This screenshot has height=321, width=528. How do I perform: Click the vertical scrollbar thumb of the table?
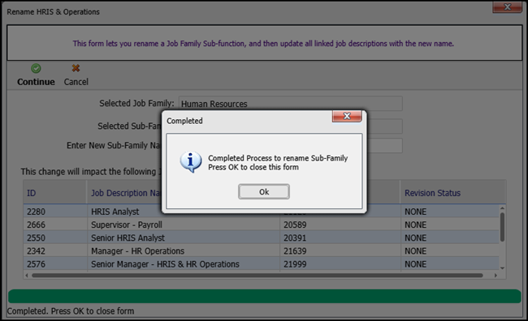point(502,227)
